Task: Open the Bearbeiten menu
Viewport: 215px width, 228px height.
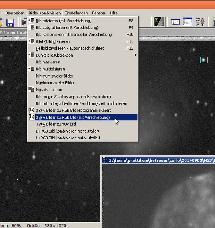Action: click(x=15, y=13)
